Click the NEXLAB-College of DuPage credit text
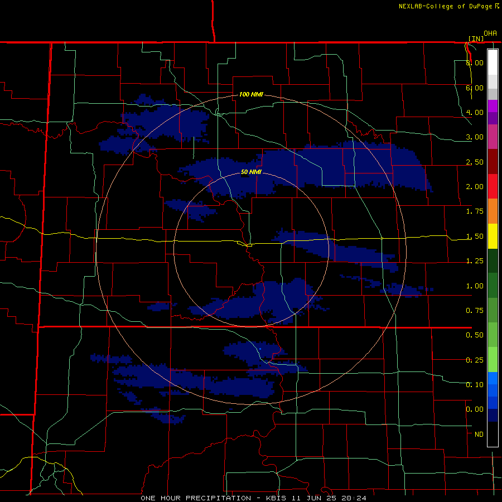The width and height of the screenshot is (502, 502). pyautogui.click(x=445, y=6)
